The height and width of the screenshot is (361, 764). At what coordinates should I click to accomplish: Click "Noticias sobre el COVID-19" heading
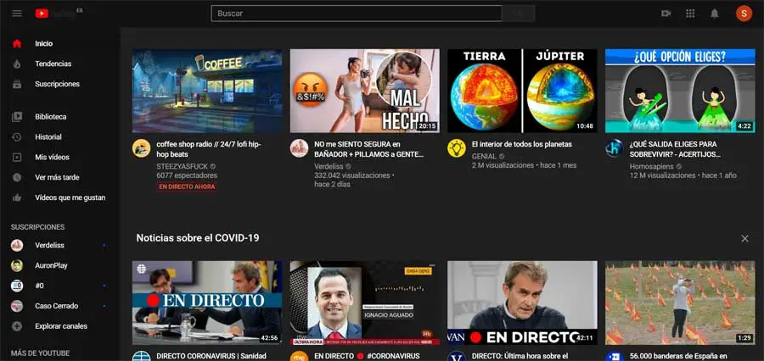197,238
